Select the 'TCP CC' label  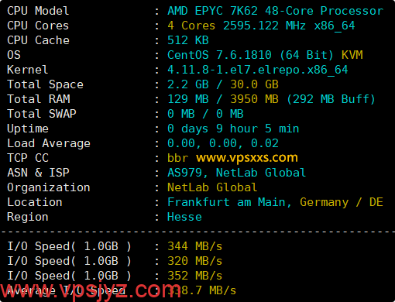point(28,158)
